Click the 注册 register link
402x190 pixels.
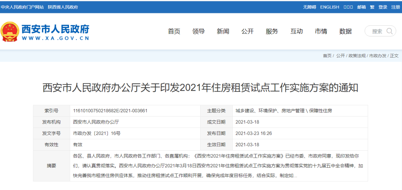(395, 7)
